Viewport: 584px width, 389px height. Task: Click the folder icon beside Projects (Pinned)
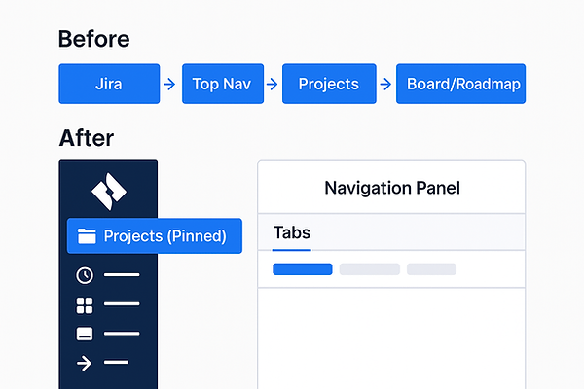coord(87,236)
